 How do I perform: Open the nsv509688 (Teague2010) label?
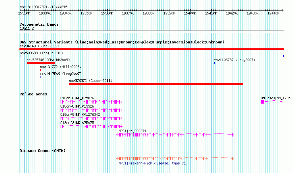pyautogui.click(x=41, y=53)
